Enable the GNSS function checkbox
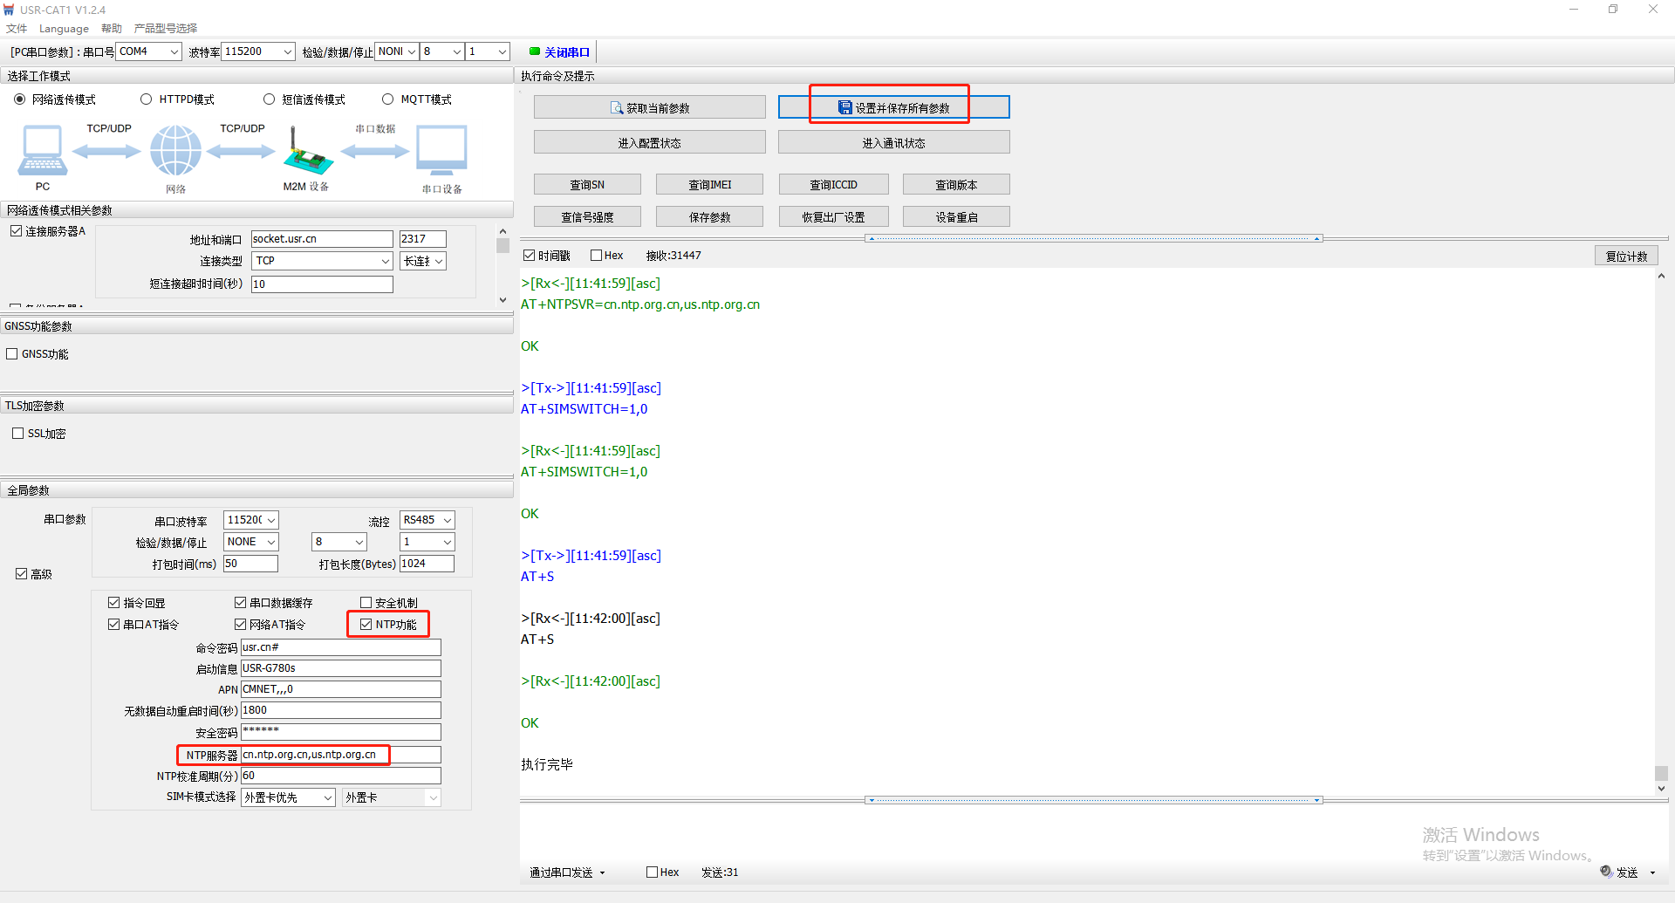 tap(12, 354)
